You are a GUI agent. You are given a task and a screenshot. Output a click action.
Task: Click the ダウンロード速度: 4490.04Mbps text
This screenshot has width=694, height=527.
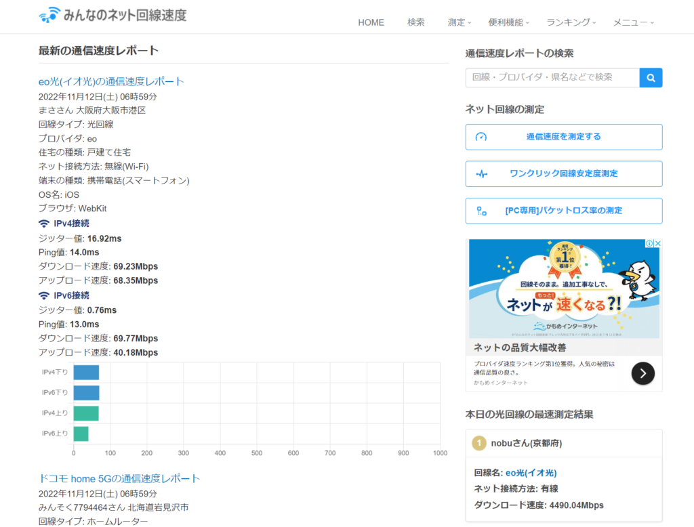coord(539,505)
